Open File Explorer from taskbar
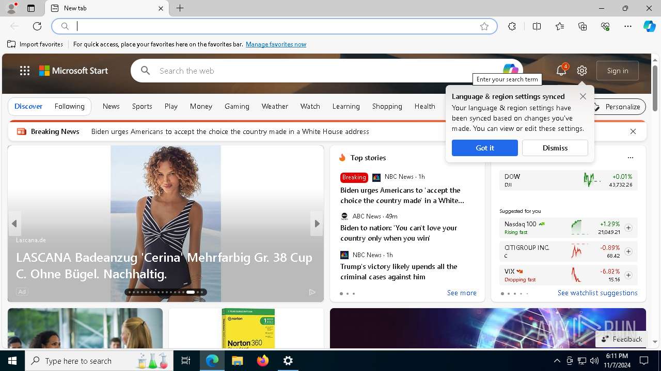 click(x=238, y=361)
